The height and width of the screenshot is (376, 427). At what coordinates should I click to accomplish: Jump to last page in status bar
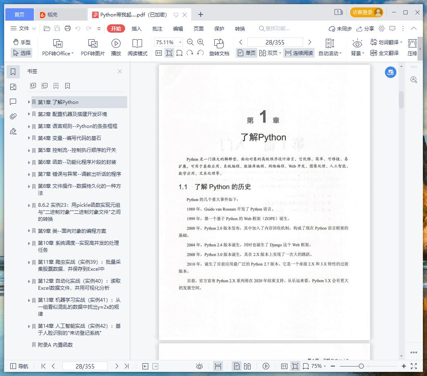point(127,366)
